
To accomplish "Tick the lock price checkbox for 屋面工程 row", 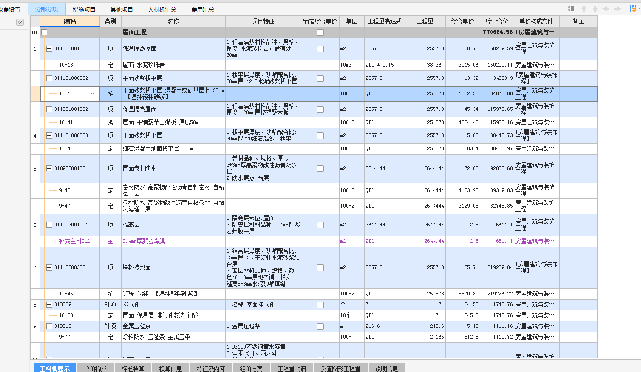I will point(320,32).
